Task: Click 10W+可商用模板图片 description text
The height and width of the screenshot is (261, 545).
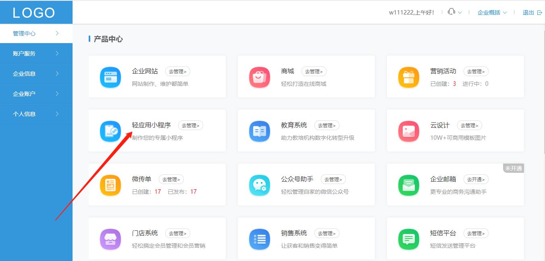Action: click(x=458, y=138)
